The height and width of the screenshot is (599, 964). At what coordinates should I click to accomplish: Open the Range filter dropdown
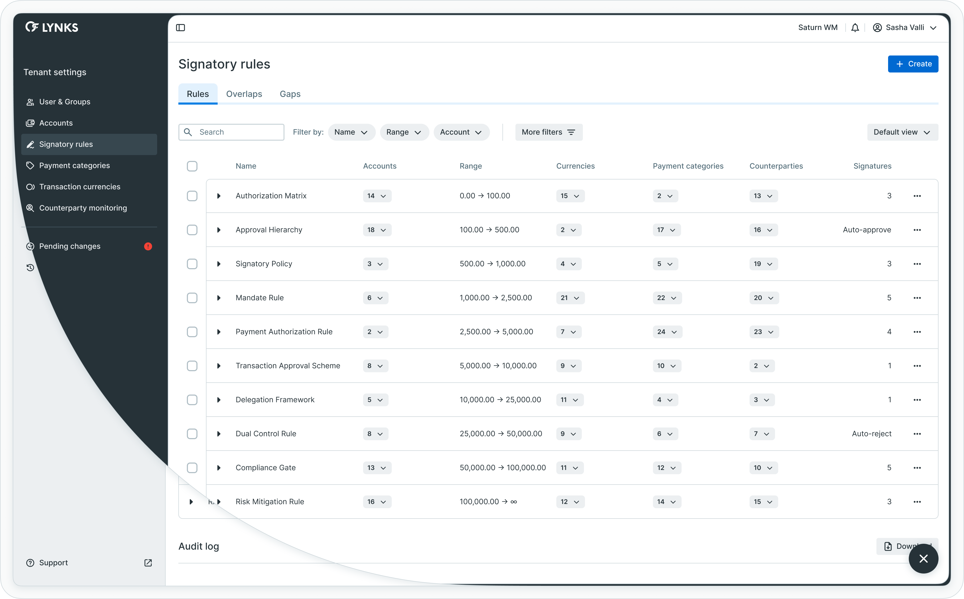[404, 132]
